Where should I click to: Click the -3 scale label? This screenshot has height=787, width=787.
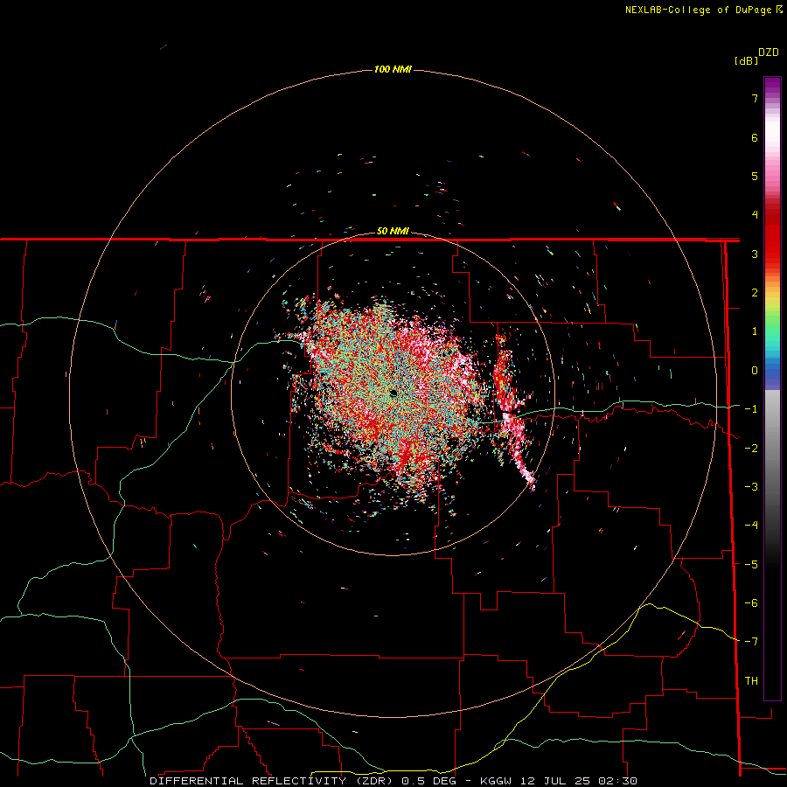(x=751, y=486)
